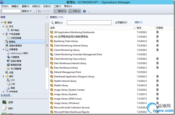This screenshot has height=115, width=175.
Task: Click the toolbar search text box
Action: pyautogui.click(x=11, y=11)
